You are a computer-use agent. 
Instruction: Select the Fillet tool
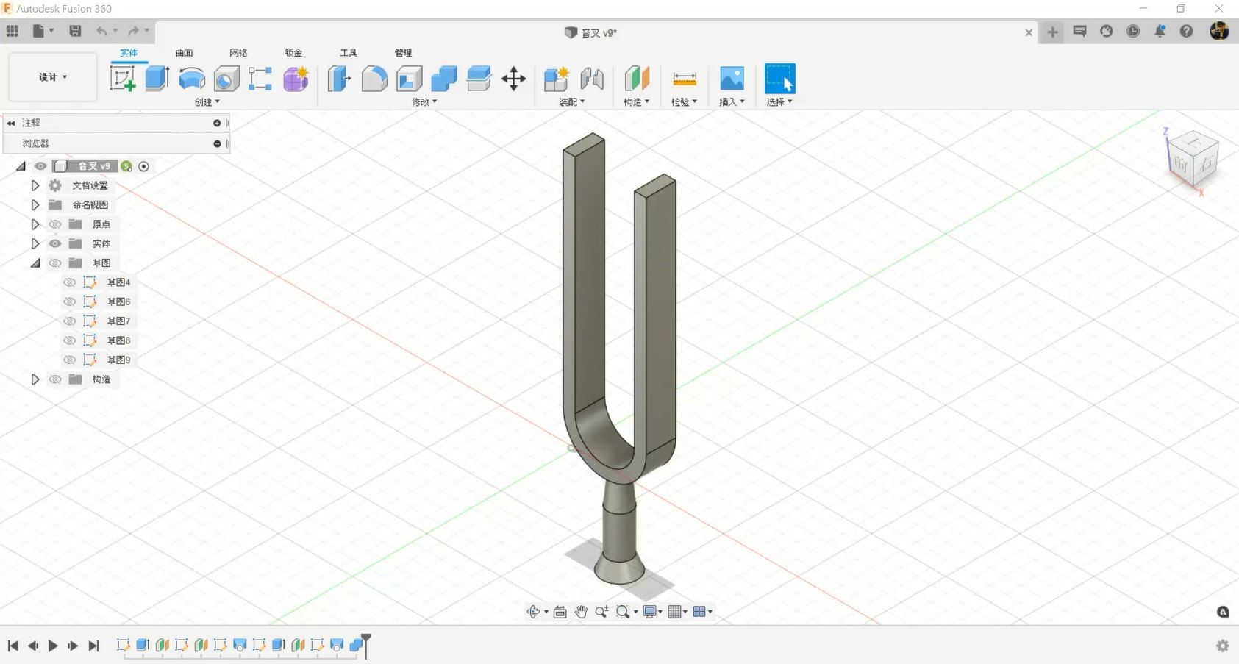(x=374, y=79)
